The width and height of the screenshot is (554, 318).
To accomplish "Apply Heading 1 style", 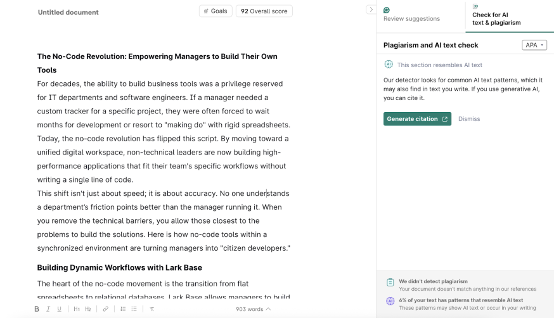I will (x=77, y=309).
